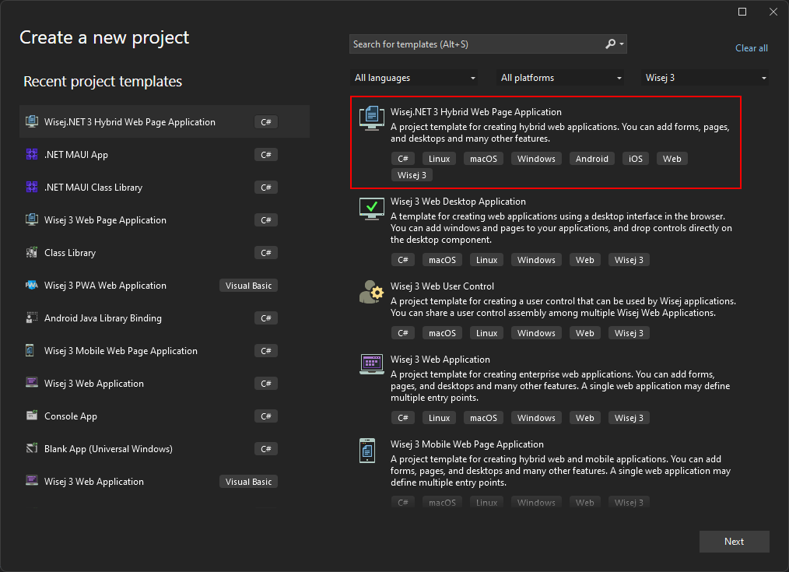The width and height of the screenshot is (789, 572).
Task: Select Wisej 3 Web Application template title in results
Action: [x=440, y=360]
